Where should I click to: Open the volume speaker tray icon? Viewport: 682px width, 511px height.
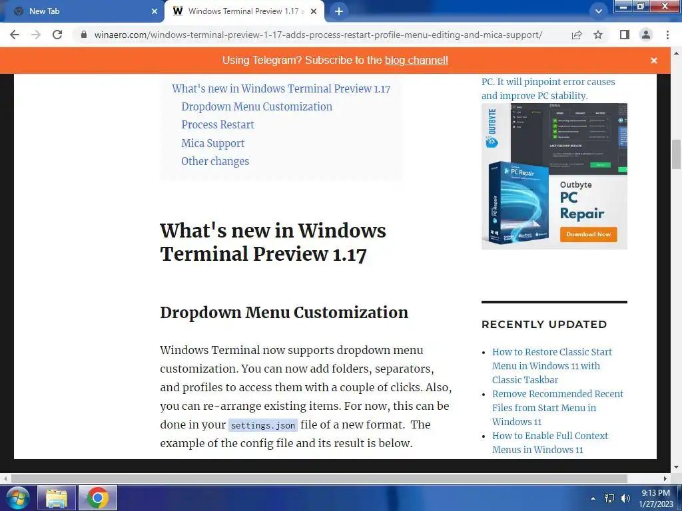pyautogui.click(x=625, y=498)
